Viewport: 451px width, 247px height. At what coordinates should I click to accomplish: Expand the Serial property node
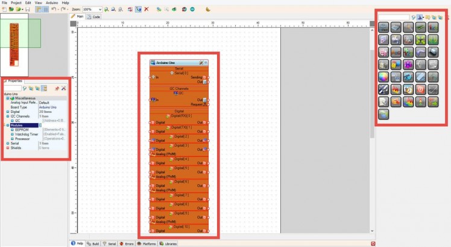tap(7, 143)
